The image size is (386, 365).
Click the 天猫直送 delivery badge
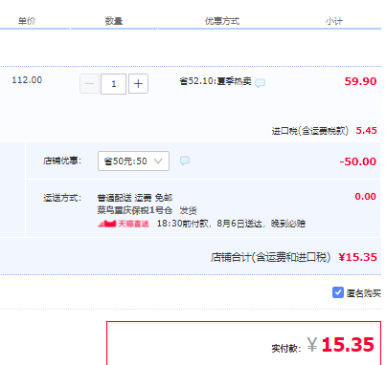[x=124, y=224]
